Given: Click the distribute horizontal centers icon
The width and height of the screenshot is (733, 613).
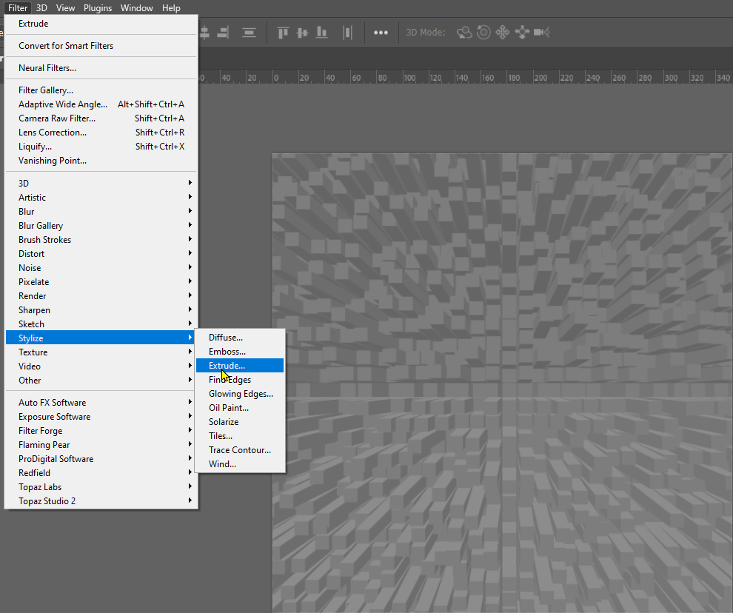Looking at the screenshot, I should pyautogui.click(x=347, y=32).
